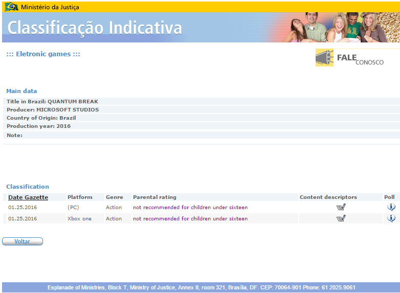Click the FALE CONOSCO contact text
Screen dimensions: 400x293
pyautogui.click(x=360, y=59)
